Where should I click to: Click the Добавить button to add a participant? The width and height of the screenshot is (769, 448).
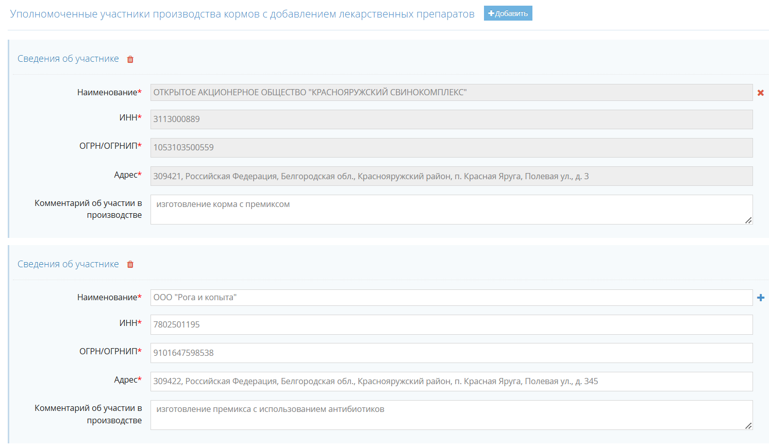tap(508, 13)
